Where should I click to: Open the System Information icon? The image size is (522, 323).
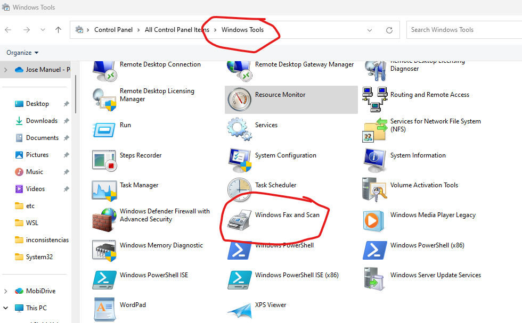tap(375, 160)
